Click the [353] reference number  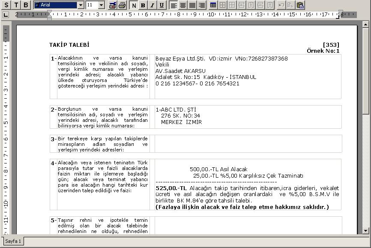point(331,45)
